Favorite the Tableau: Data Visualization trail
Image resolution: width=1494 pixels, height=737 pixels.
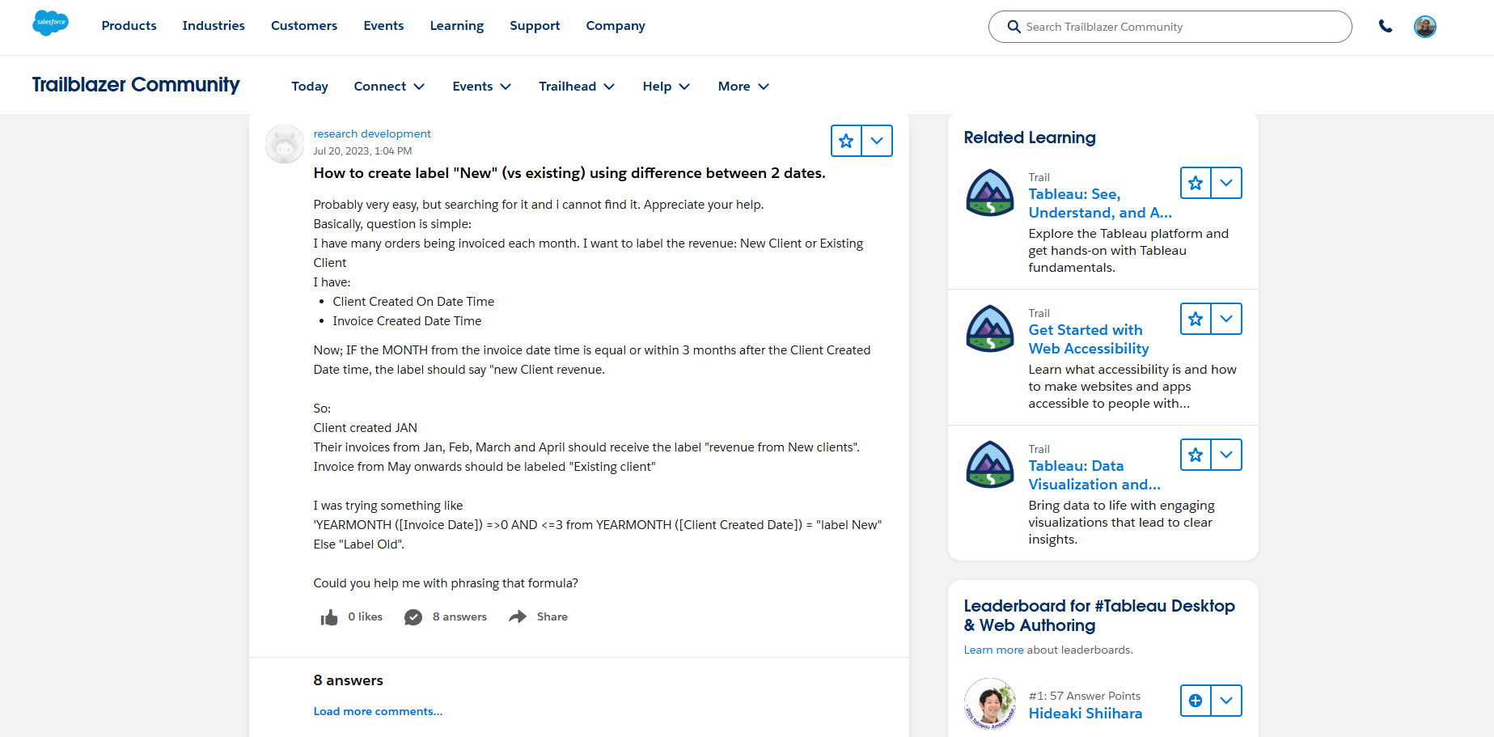[x=1196, y=455]
